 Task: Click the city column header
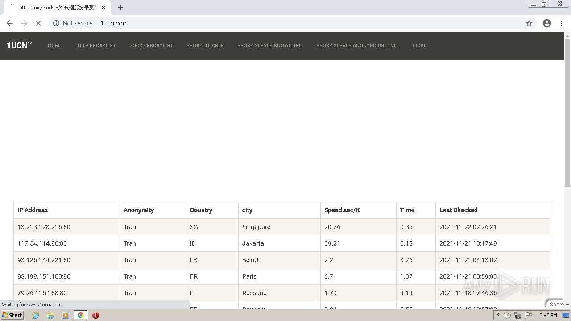[279, 210]
